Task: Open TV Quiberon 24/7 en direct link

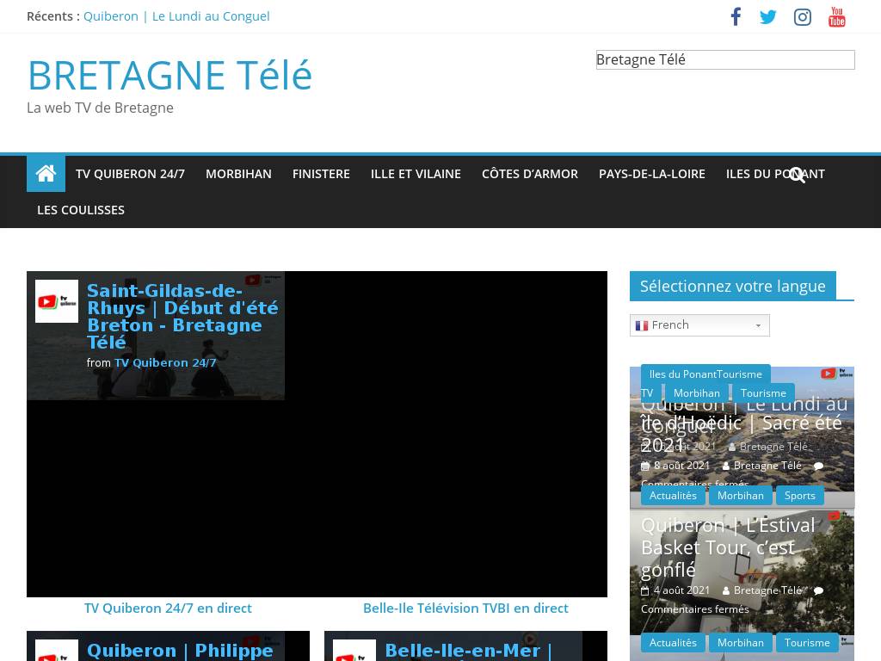Action: coord(168,608)
